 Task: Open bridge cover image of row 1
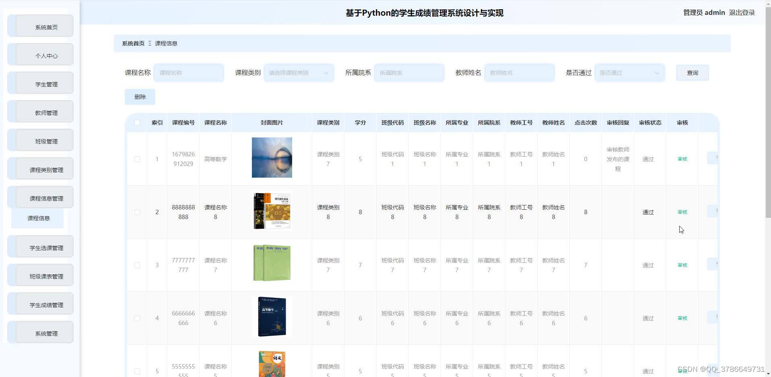[x=272, y=158]
